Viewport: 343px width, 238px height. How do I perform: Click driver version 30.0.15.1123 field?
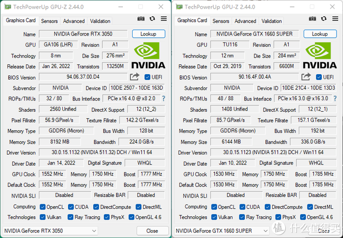(x=273, y=152)
